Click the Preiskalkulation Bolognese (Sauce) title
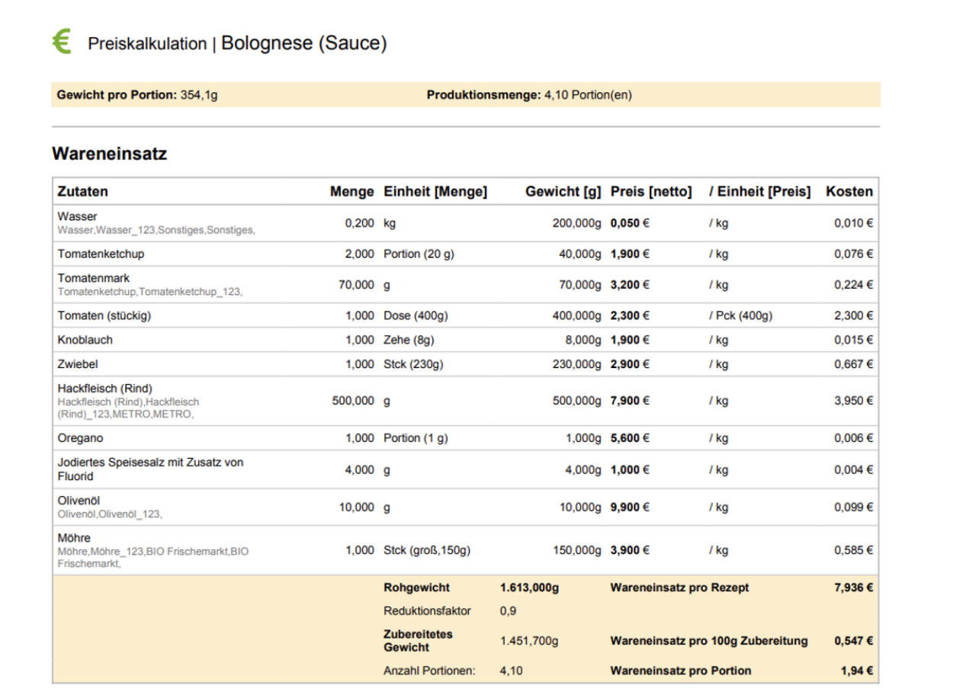 237,43
